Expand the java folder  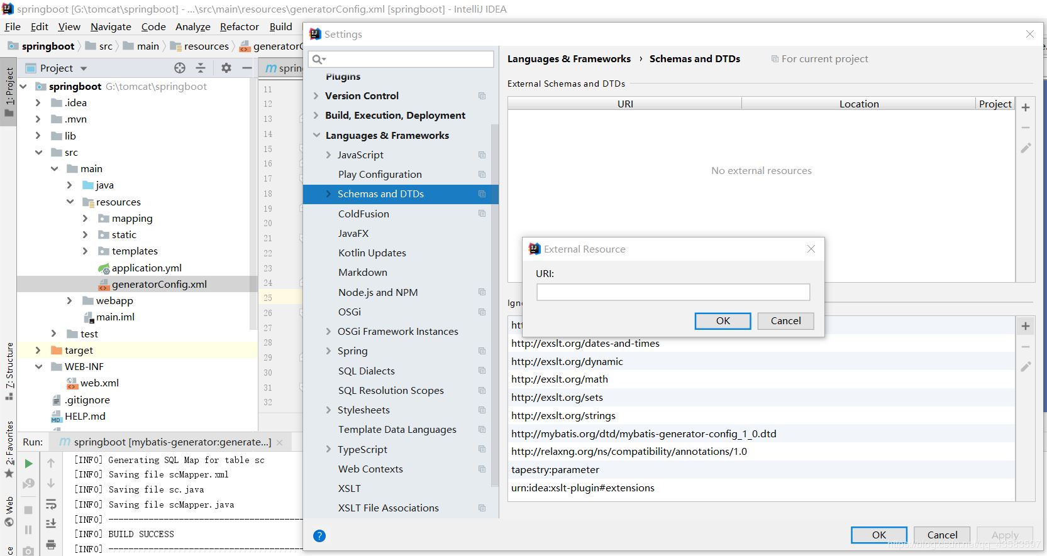tap(69, 185)
